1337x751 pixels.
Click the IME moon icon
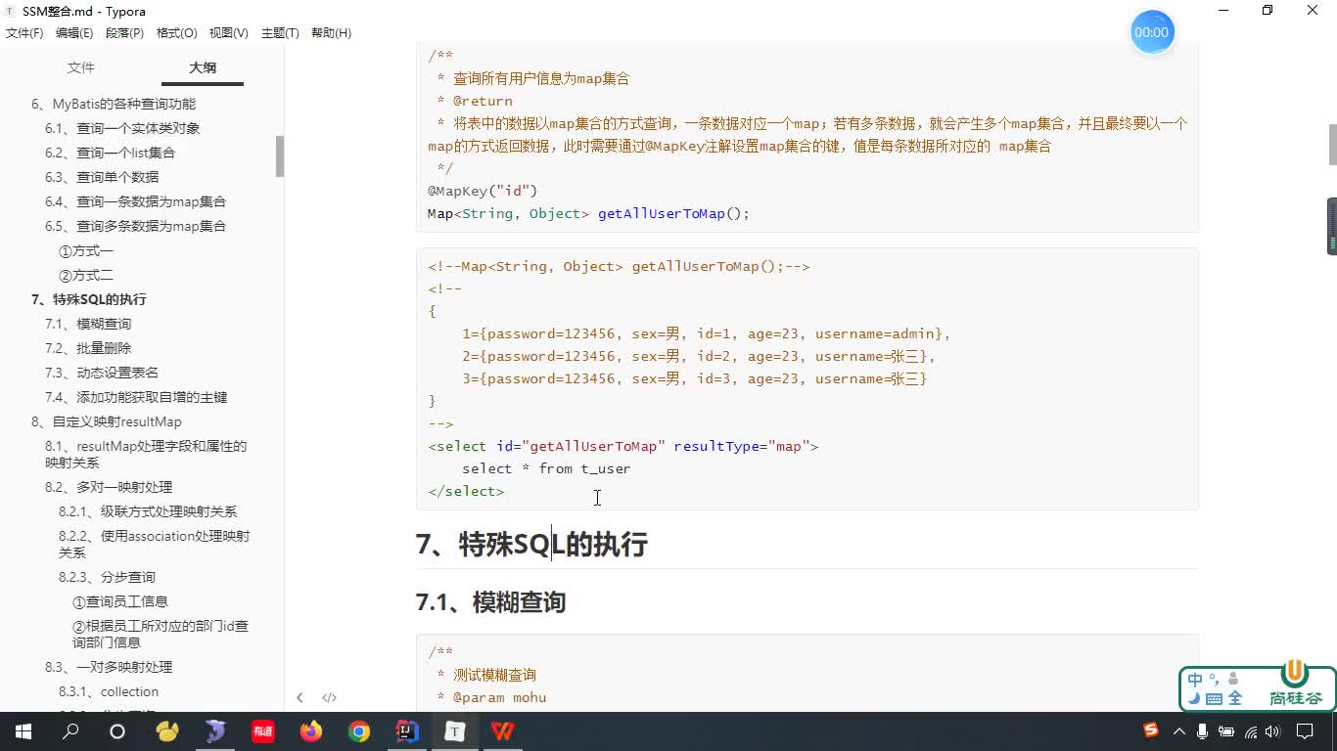(x=1193, y=698)
